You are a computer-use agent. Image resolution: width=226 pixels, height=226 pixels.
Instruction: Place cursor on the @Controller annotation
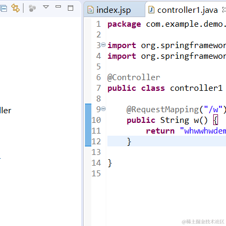tap(134, 77)
